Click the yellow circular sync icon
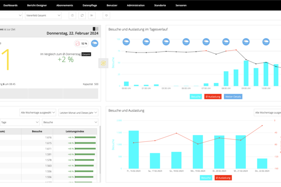281x187 pixels. point(103,63)
